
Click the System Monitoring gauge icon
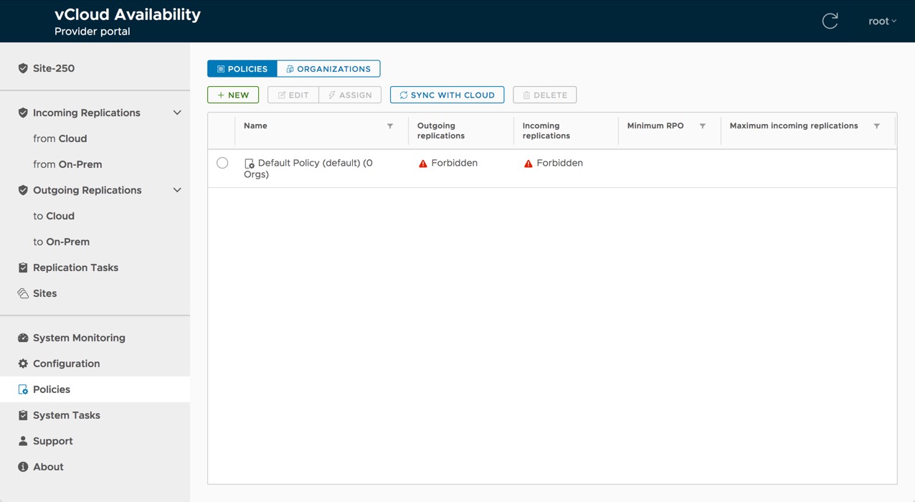point(23,338)
